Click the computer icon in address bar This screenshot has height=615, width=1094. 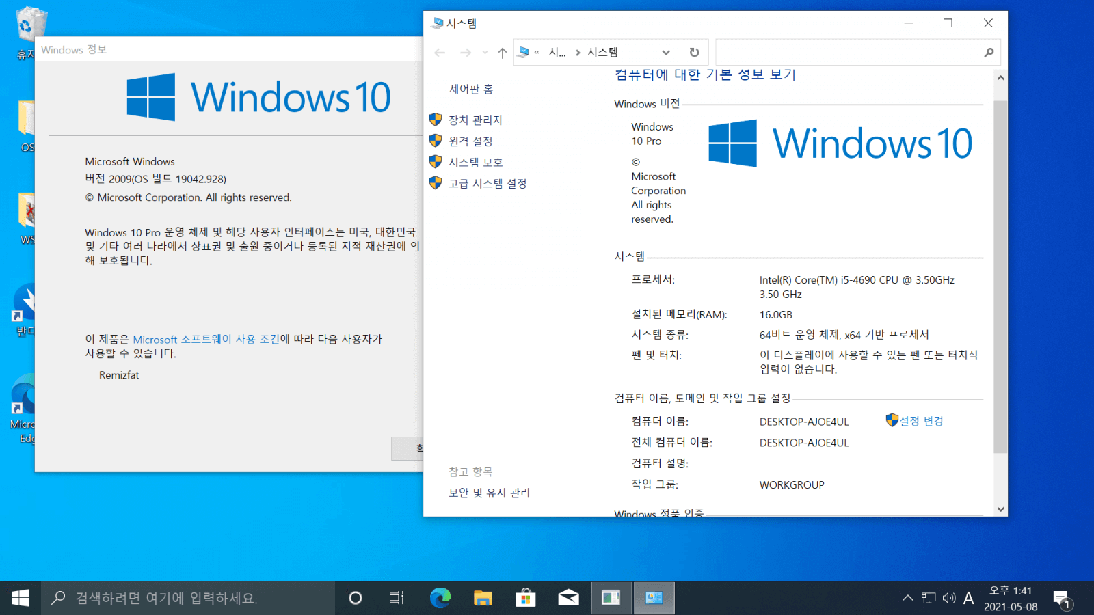pos(524,52)
